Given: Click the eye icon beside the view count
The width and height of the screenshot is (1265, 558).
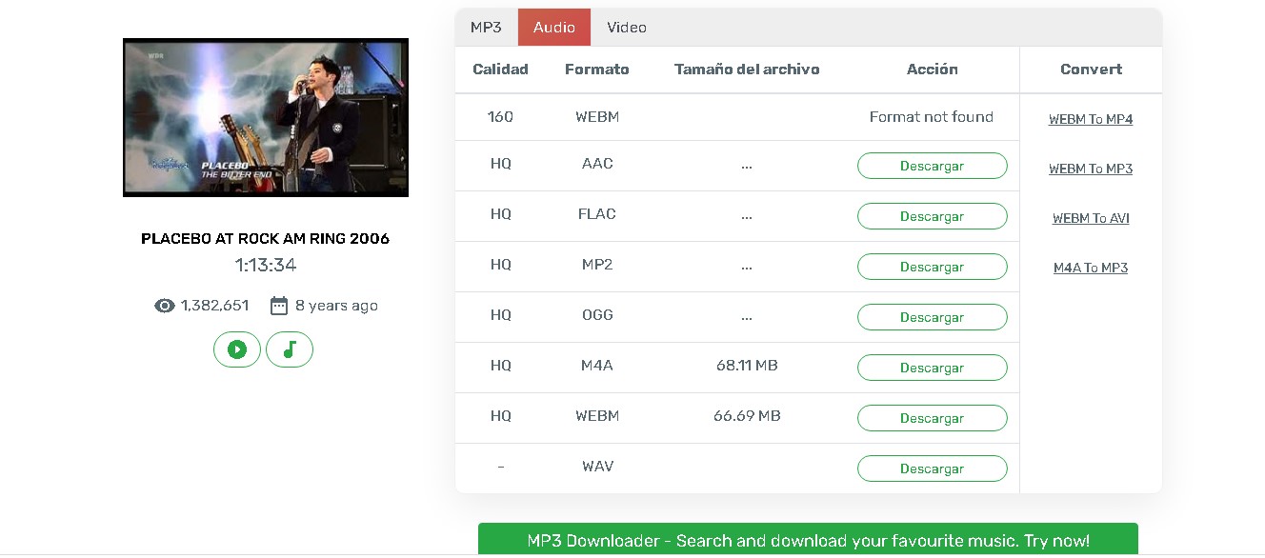Looking at the screenshot, I should click(164, 305).
